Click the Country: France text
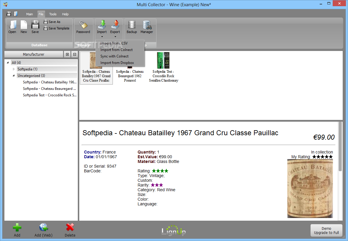 [100, 152]
